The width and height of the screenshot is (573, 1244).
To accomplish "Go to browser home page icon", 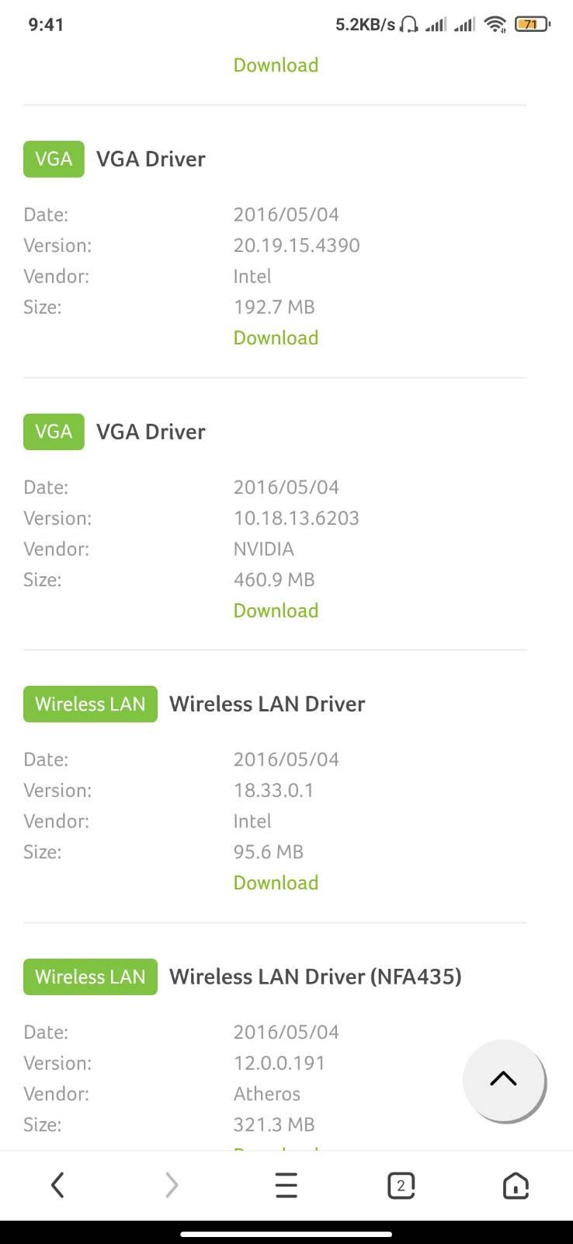I will 516,1185.
